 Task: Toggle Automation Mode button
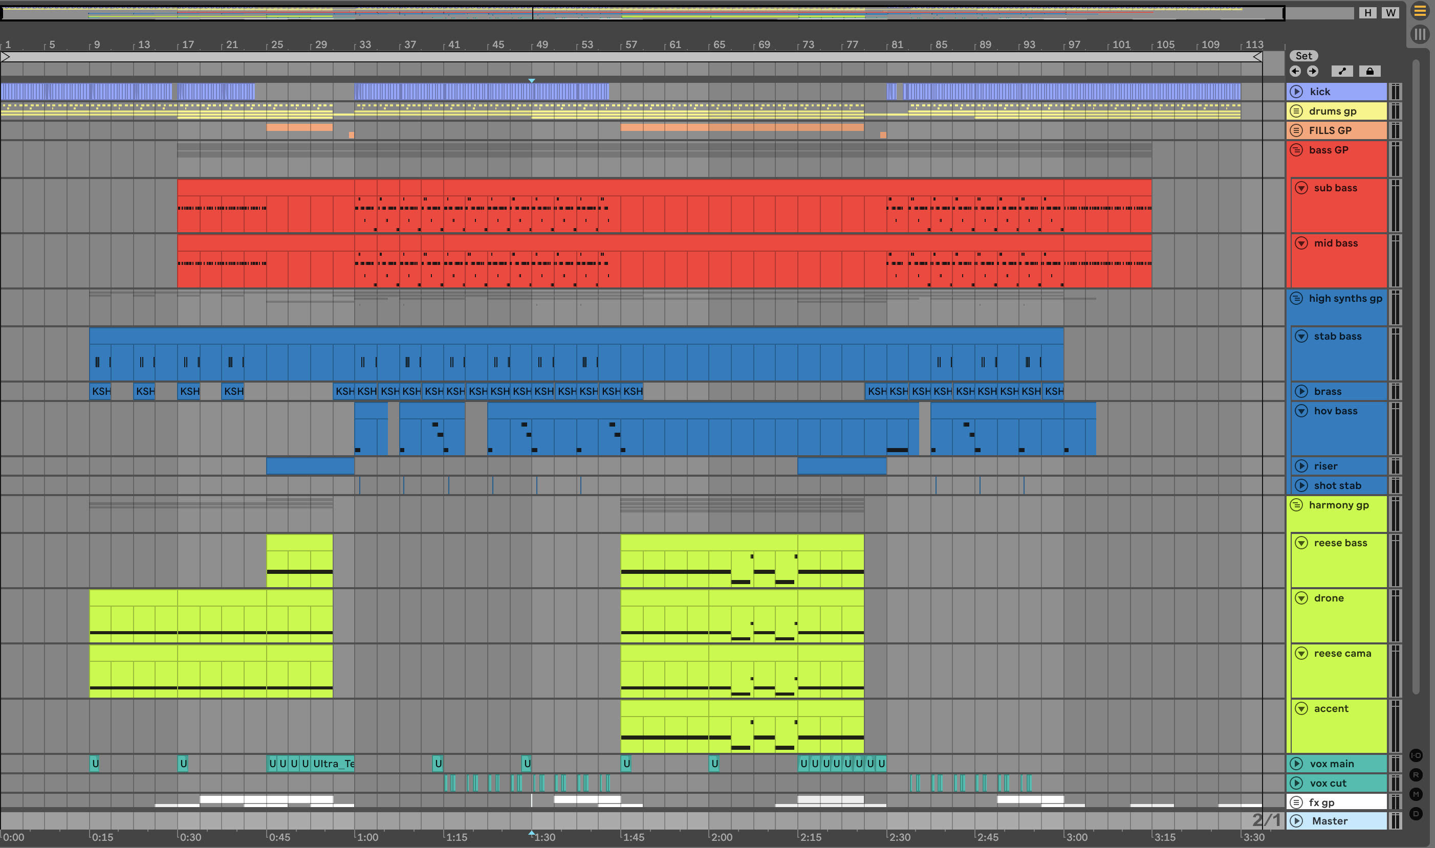coord(1342,71)
